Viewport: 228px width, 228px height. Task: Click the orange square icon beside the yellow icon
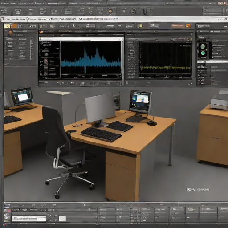[x=14, y=26]
